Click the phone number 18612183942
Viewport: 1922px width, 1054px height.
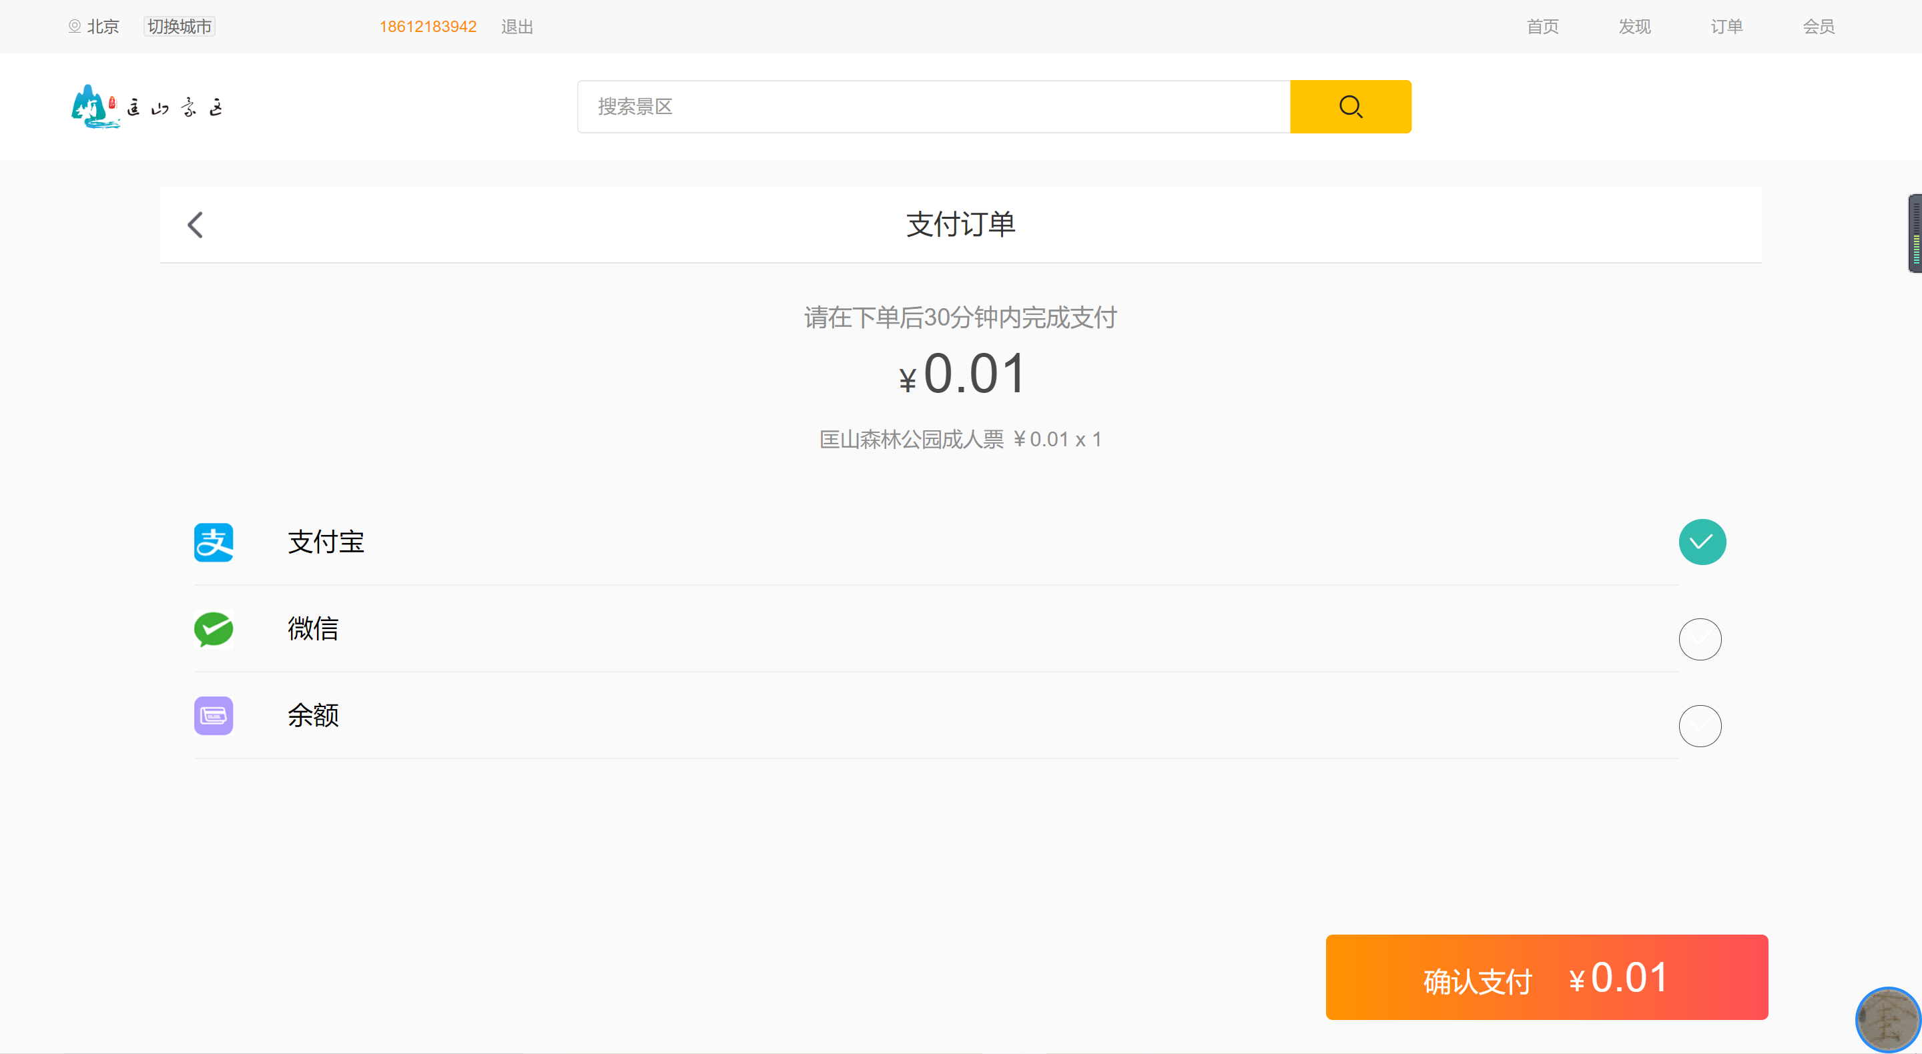tap(428, 26)
